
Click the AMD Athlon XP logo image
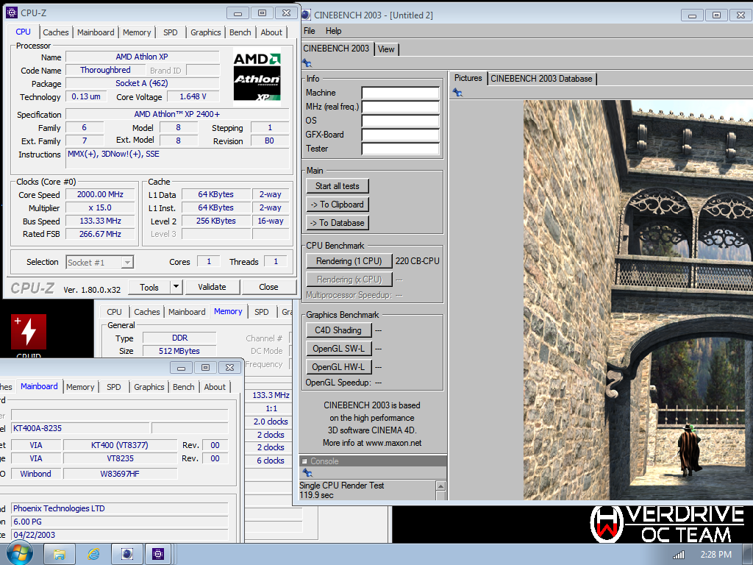click(257, 77)
